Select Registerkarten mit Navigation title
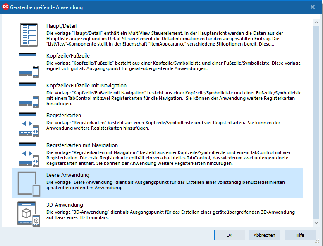323x246 pixels. coord(82,145)
